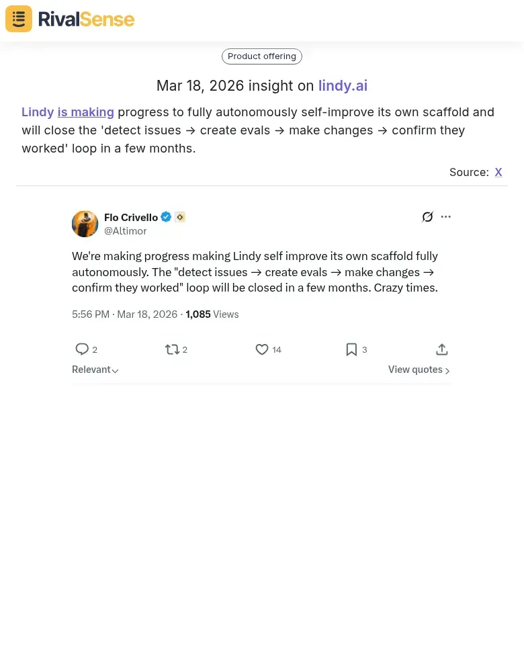This screenshot has width=524, height=645.
Task: Open View quotes chevron link
Action: 419,370
